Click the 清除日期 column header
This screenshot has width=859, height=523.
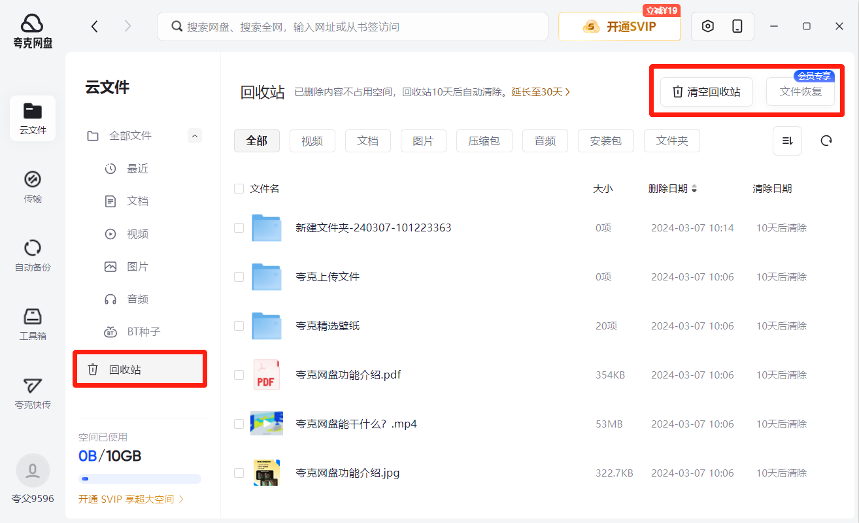(772, 189)
